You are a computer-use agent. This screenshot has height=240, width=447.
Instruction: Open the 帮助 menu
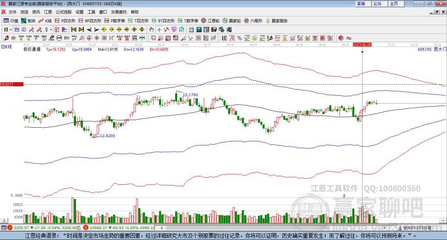[x=134, y=12]
